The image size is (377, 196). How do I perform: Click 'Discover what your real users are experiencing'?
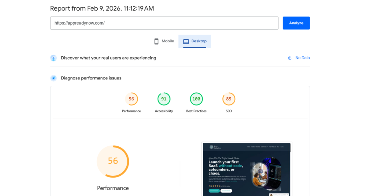[x=109, y=58]
